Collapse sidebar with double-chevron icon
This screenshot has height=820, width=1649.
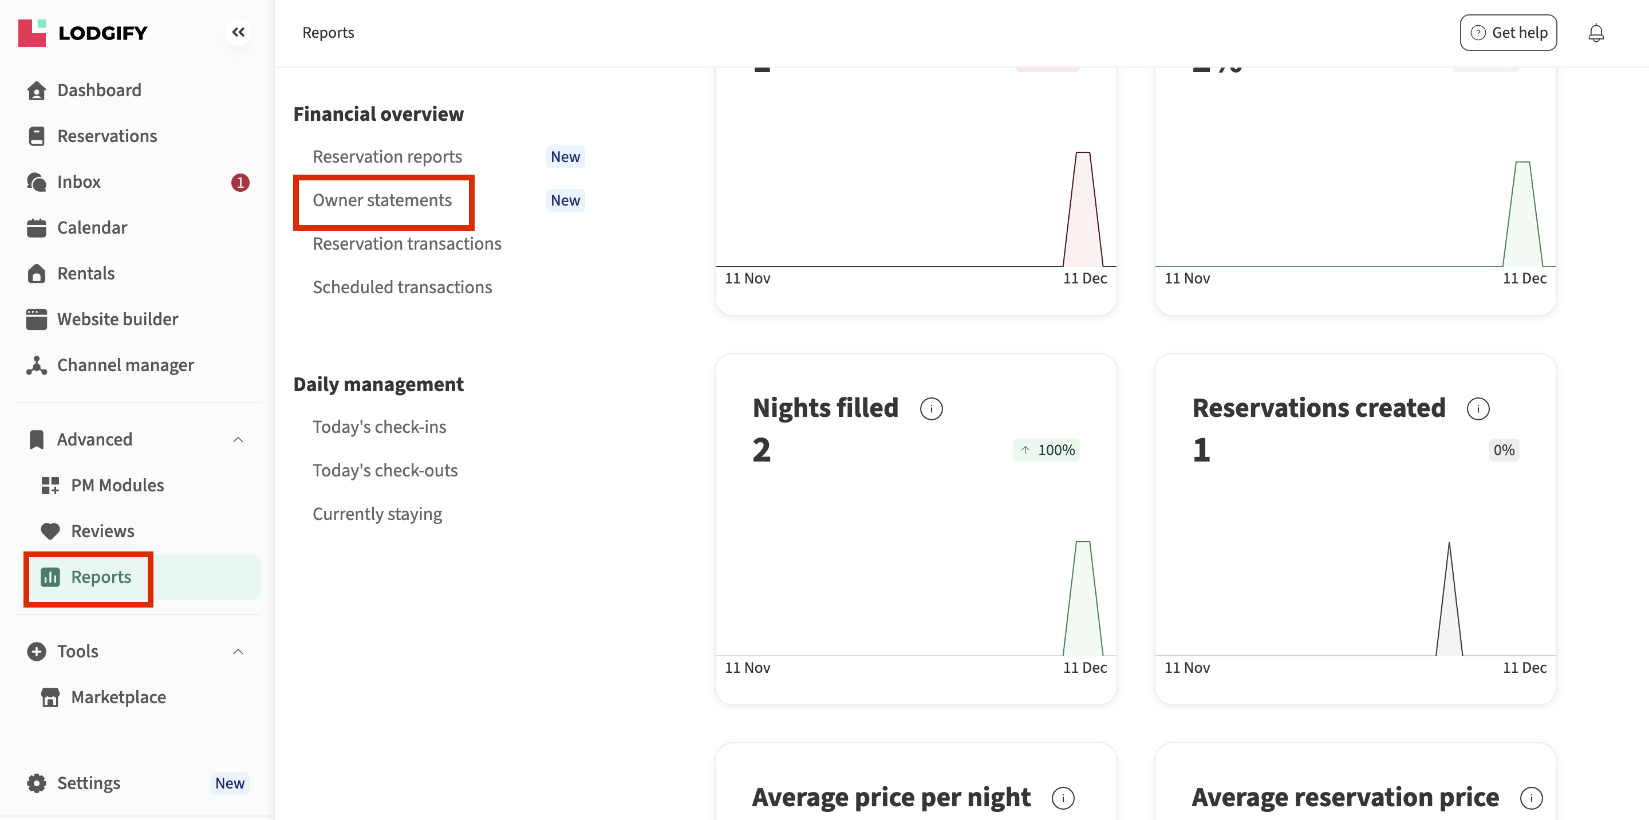(x=238, y=32)
